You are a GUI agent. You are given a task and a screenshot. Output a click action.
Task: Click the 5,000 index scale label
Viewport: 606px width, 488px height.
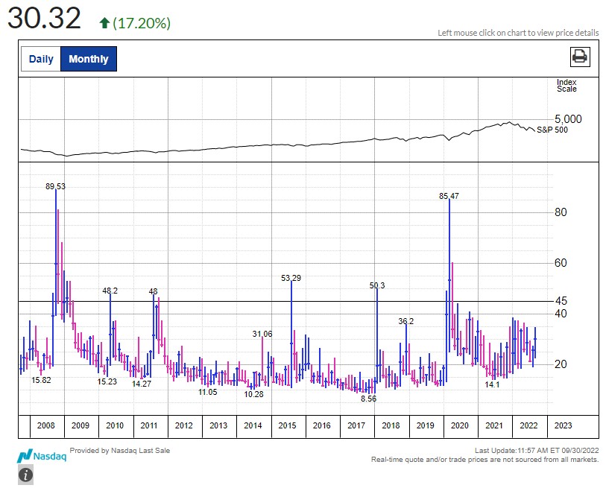coord(568,119)
